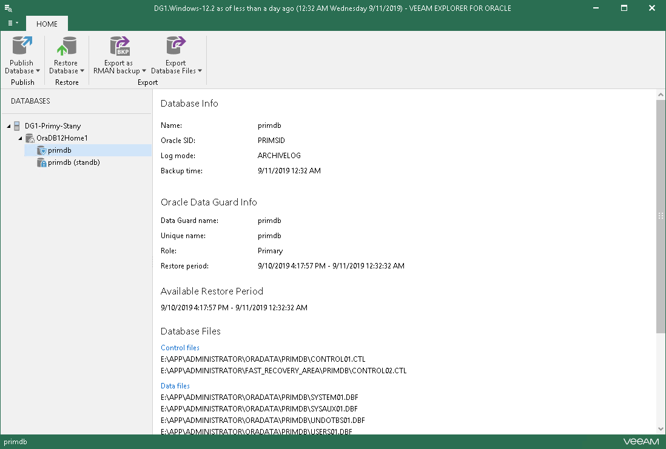Click the SYSAUX01.DBF file path
Screen dimensions: 666x449
coord(259,408)
